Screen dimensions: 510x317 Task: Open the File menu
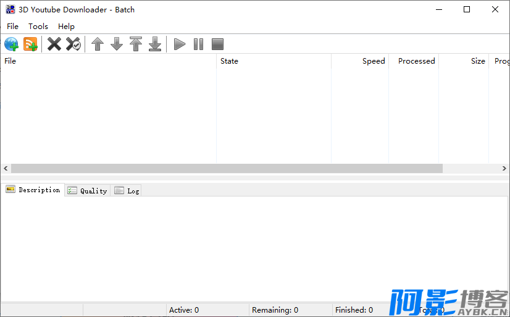tap(13, 27)
